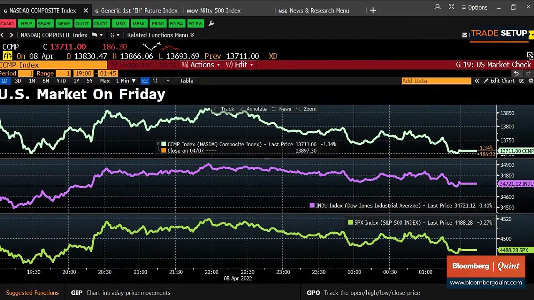Click the back navigation arrow
The width and height of the screenshot is (534, 300).
pyautogui.click(x=2, y=35)
